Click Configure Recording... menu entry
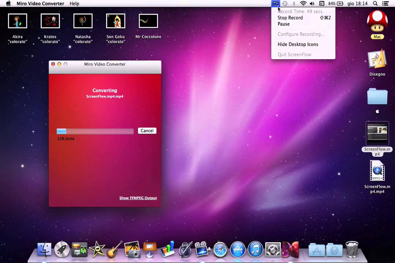Viewport: 395px width, 263px height. pos(303,34)
